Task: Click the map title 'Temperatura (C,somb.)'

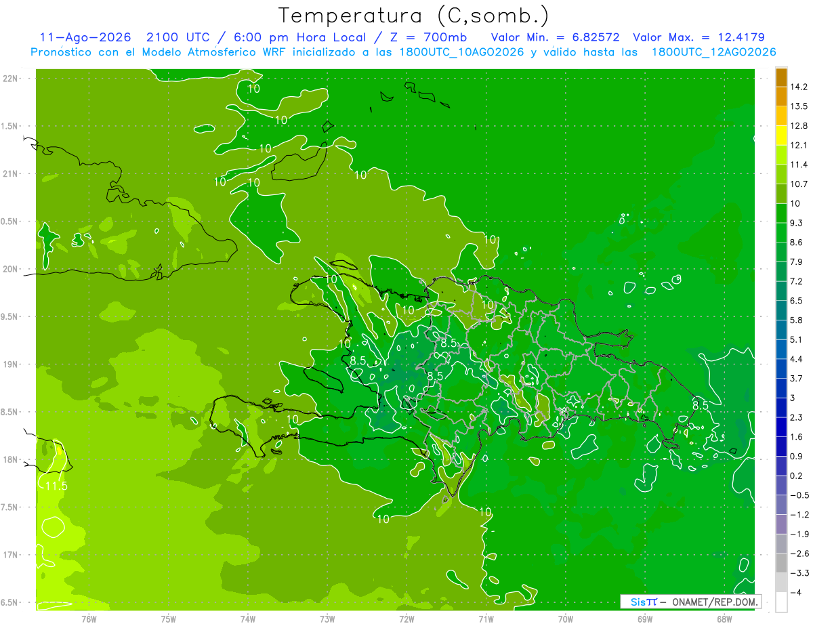Action: [414, 15]
